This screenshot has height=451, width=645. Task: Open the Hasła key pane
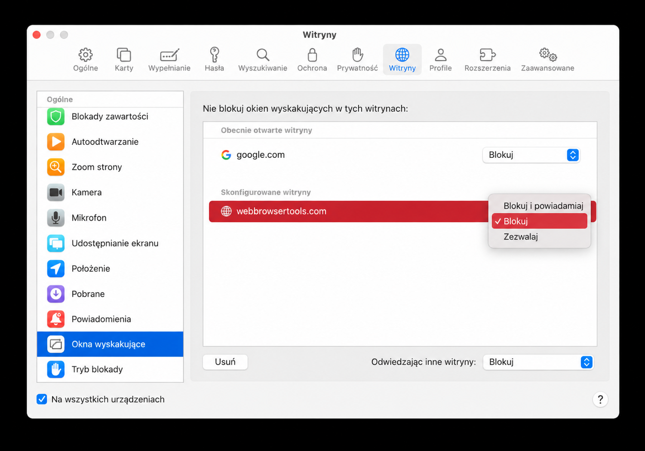pyautogui.click(x=214, y=59)
